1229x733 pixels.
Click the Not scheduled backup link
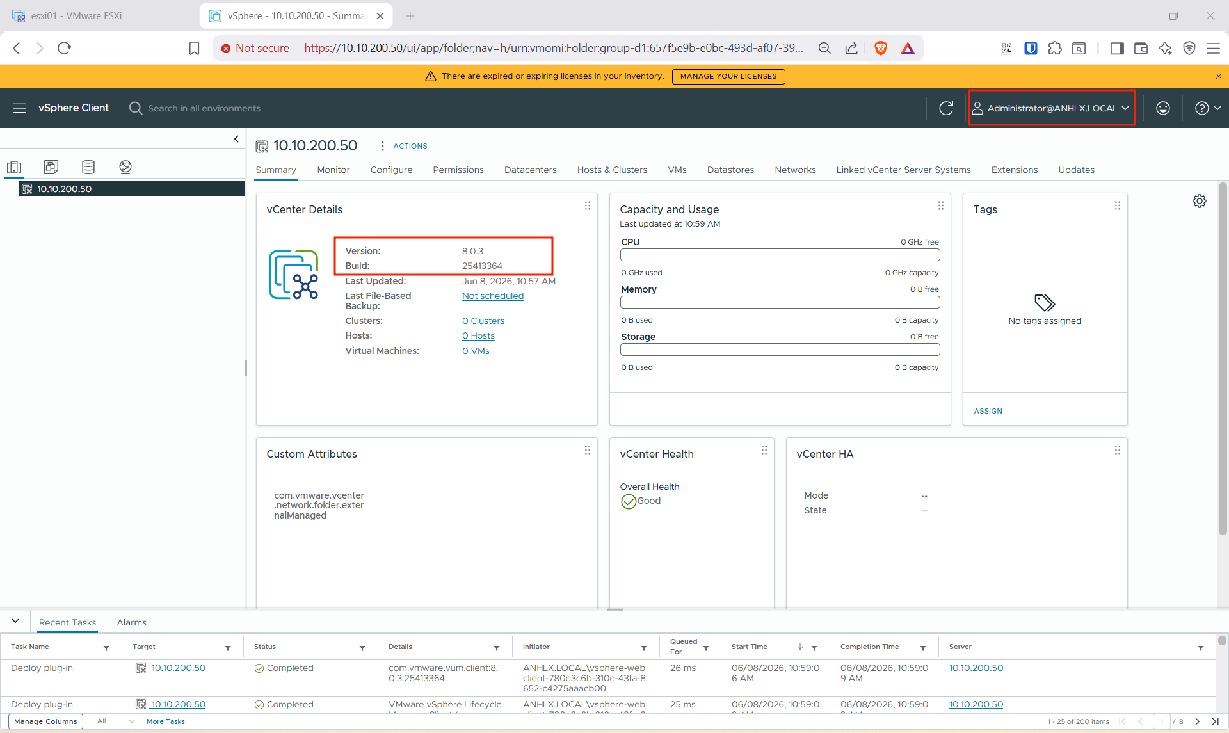493,296
